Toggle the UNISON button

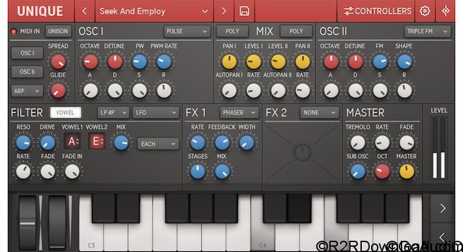coord(58,31)
